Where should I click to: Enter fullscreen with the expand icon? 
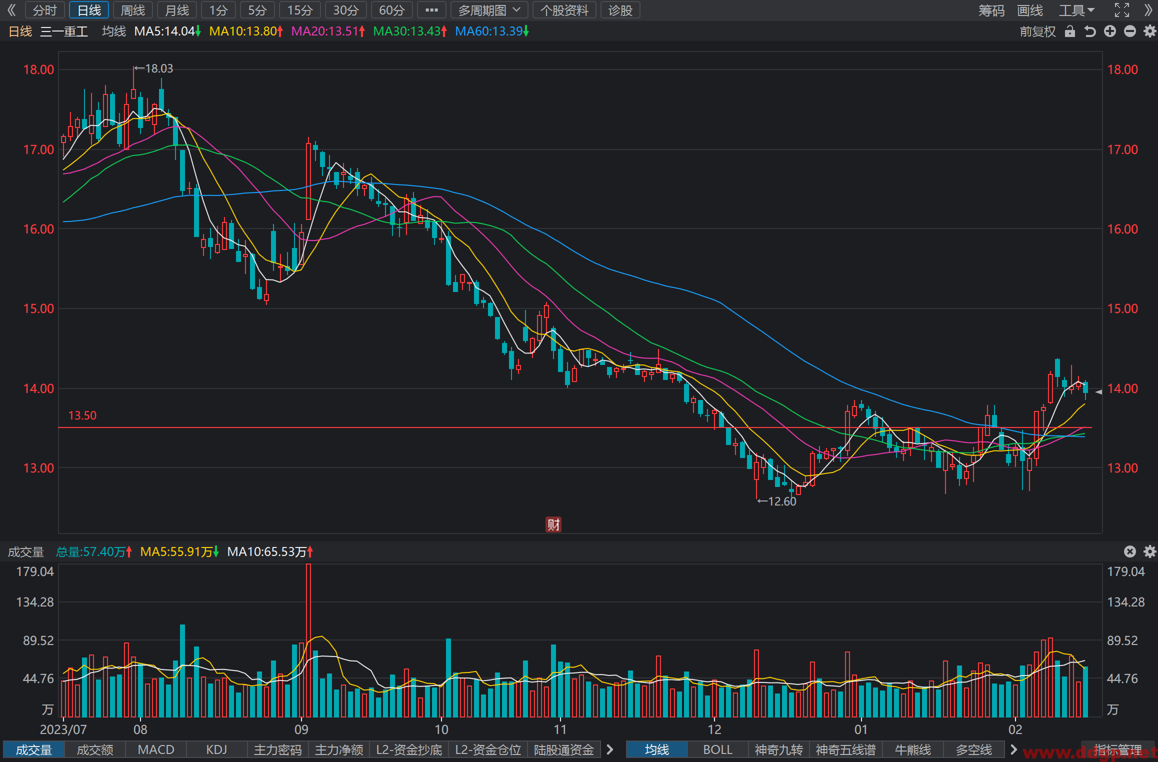pyautogui.click(x=1122, y=10)
